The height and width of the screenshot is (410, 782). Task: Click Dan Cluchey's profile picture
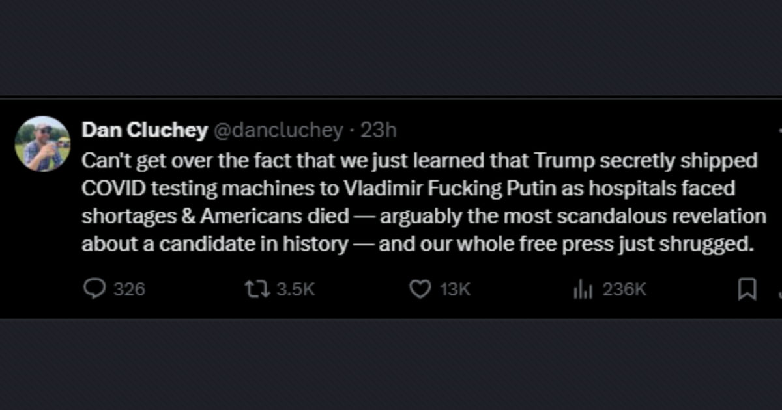pyautogui.click(x=44, y=143)
